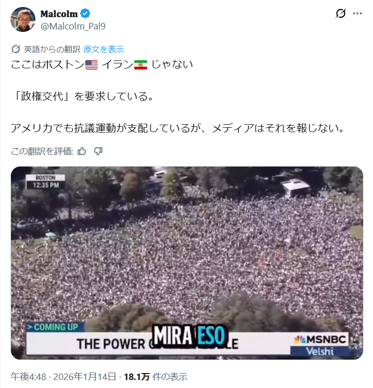Viewport: 373px width, 388px height.
Task: Rate translation with thumbs down
Action: coord(98,151)
